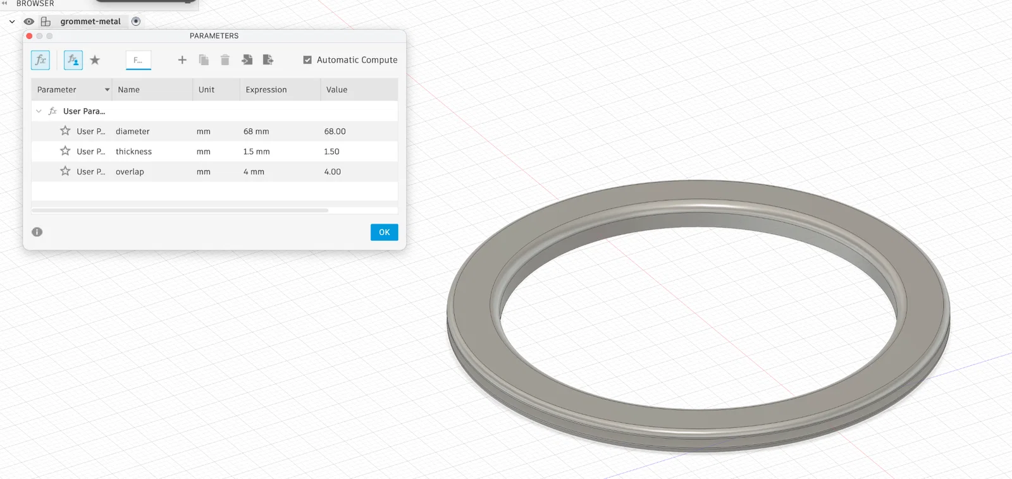Viewport: 1012px width, 479px height.
Task: Click the "User P..." cell in thickness row
Action: pyautogui.click(x=91, y=152)
